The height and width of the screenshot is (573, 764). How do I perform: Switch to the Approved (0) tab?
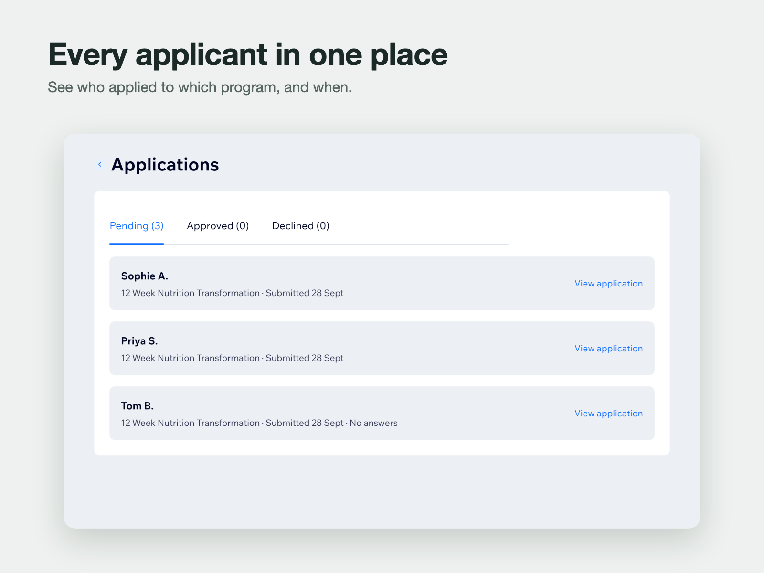[218, 226]
